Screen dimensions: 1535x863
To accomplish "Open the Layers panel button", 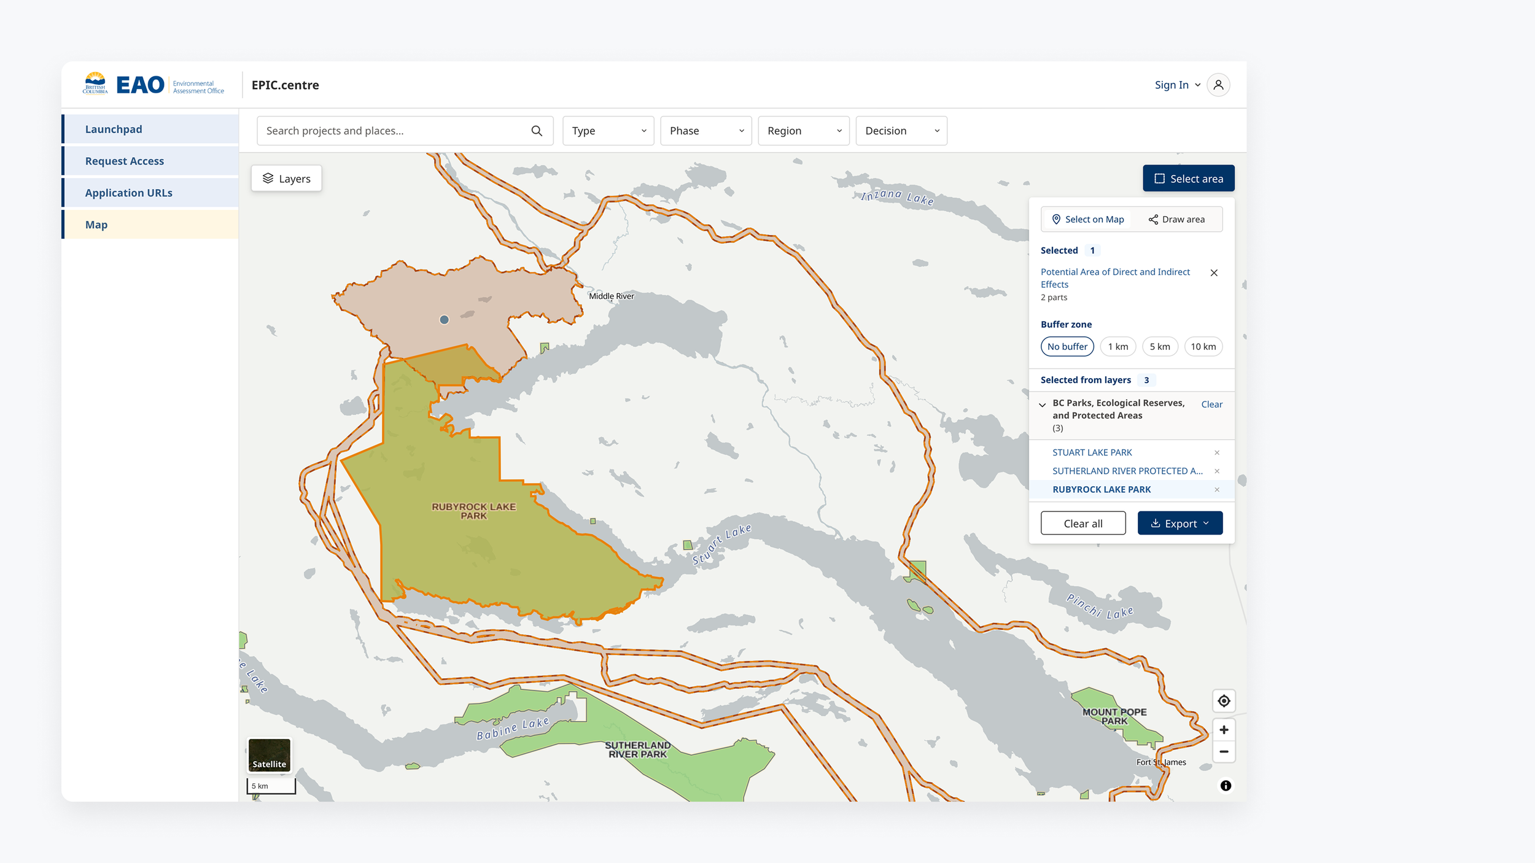I will pyautogui.click(x=287, y=179).
